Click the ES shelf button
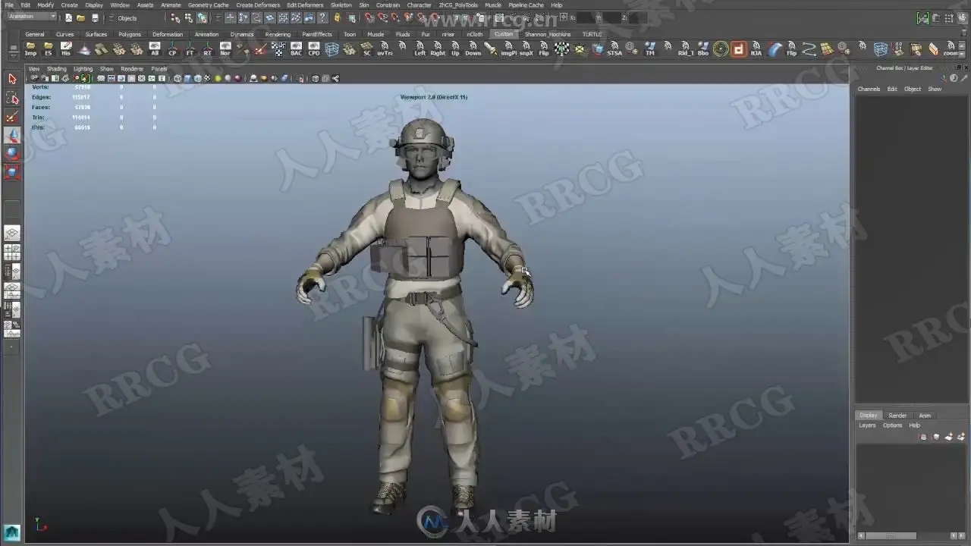The image size is (971, 546). pyautogui.click(x=49, y=49)
